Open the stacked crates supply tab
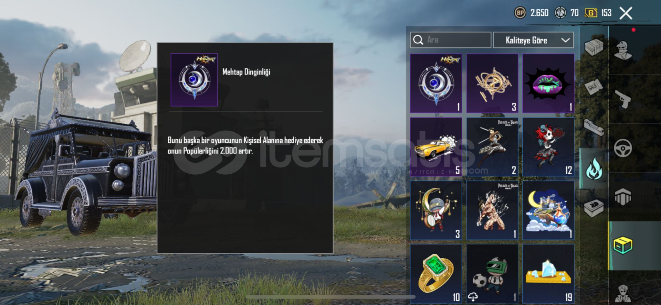 tap(594, 47)
